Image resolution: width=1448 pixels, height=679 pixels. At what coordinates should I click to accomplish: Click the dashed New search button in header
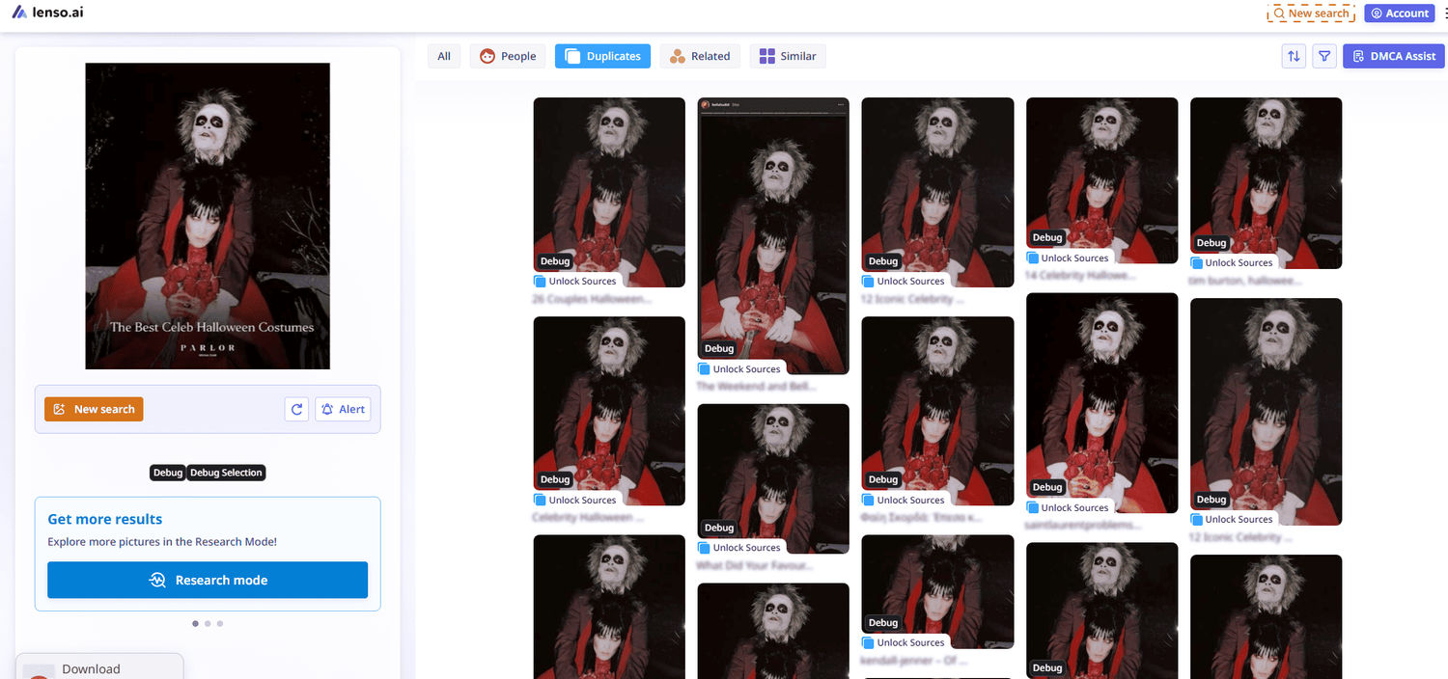pos(1311,14)
